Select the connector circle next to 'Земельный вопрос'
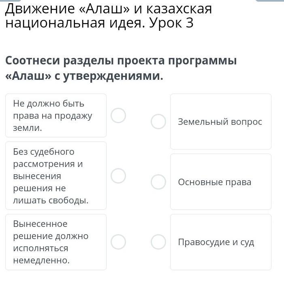The image size is (284, 282). [158, 121]
